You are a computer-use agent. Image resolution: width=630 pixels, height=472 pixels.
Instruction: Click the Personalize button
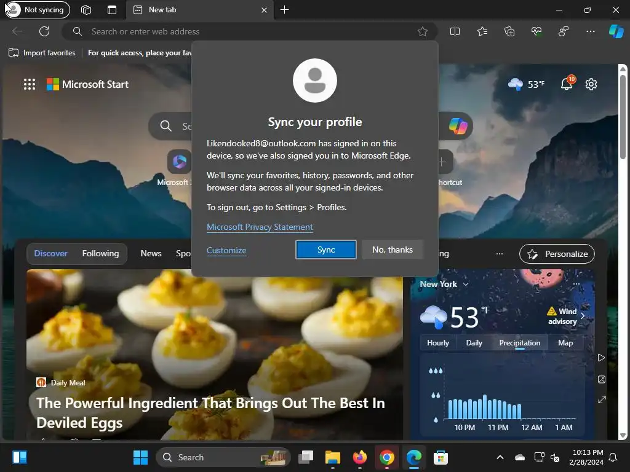[x=557, y=254]
